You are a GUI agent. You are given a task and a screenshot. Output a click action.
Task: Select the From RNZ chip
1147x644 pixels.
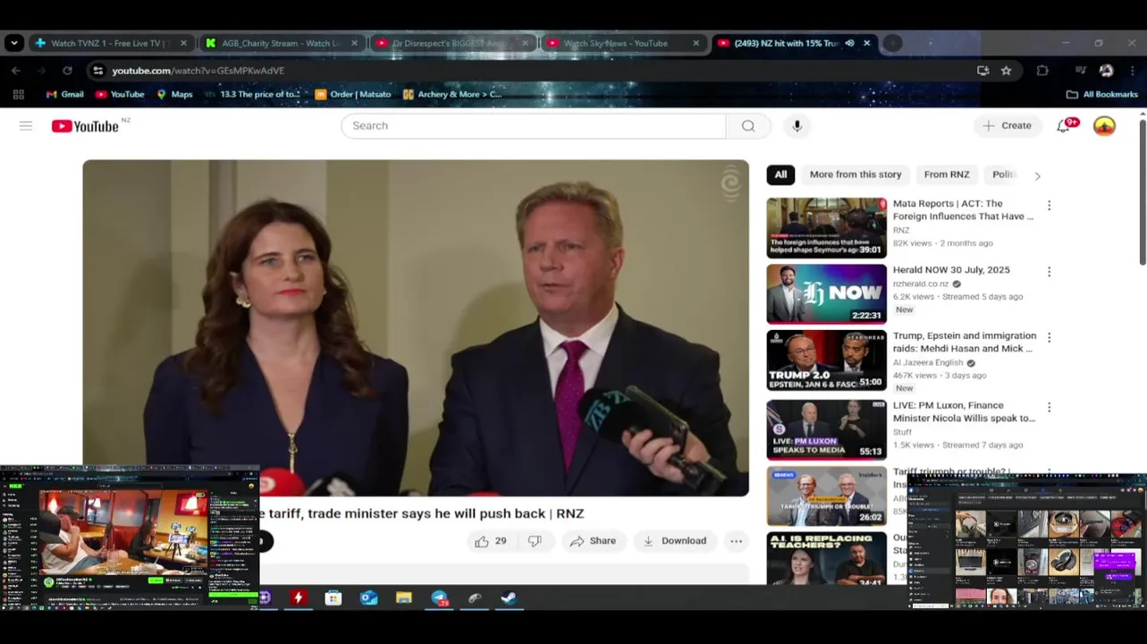coord(947,174)
